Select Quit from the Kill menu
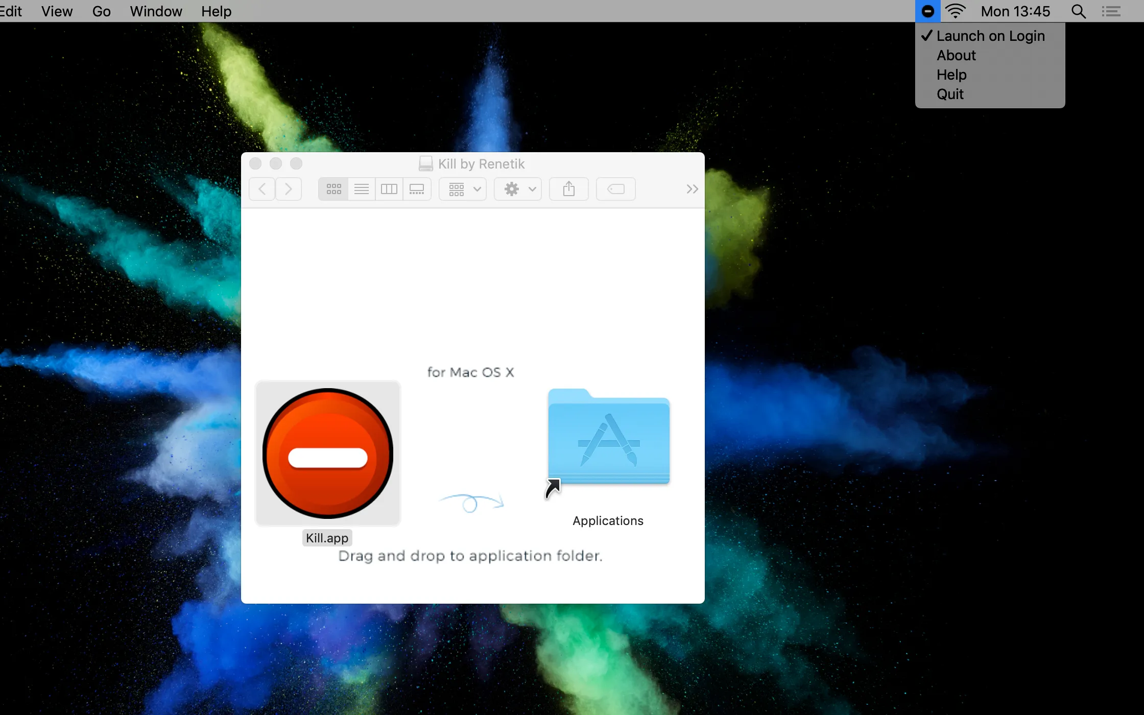This screenshot has height=715, width=1144. point(990,94)
